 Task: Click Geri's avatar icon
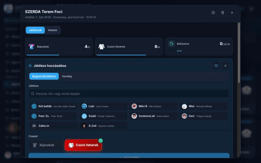click(184, 116)
